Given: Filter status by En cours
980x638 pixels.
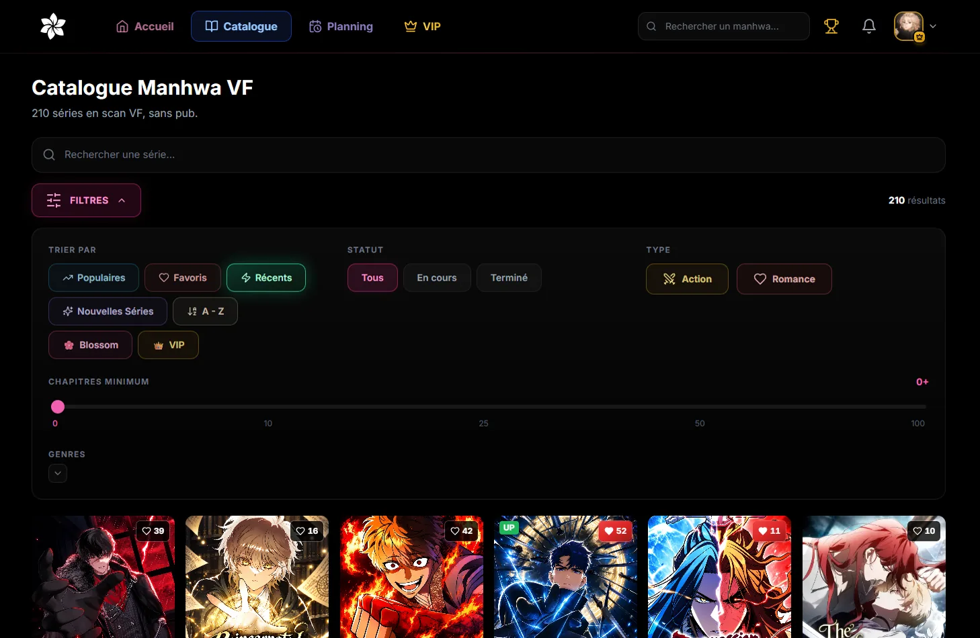Looking at the screenshot, I should click(437, 277).
